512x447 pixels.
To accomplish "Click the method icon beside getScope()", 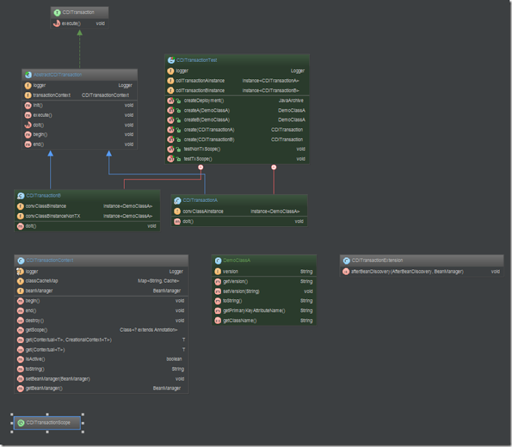I will (x=20, y=330).
